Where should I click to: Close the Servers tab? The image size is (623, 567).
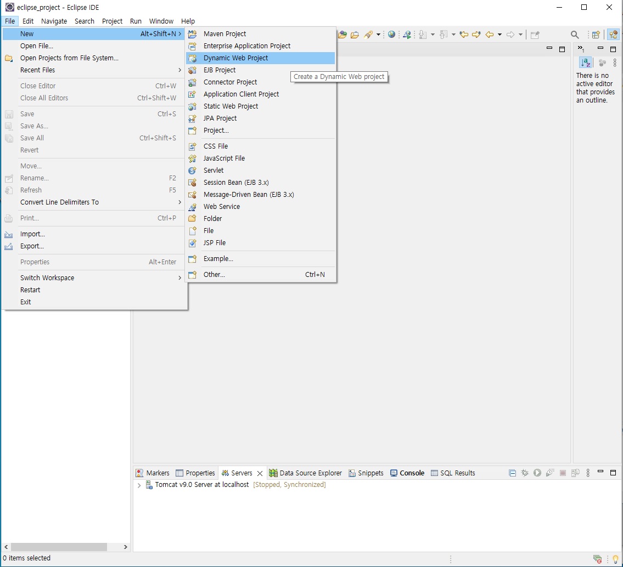pos(260,473)
